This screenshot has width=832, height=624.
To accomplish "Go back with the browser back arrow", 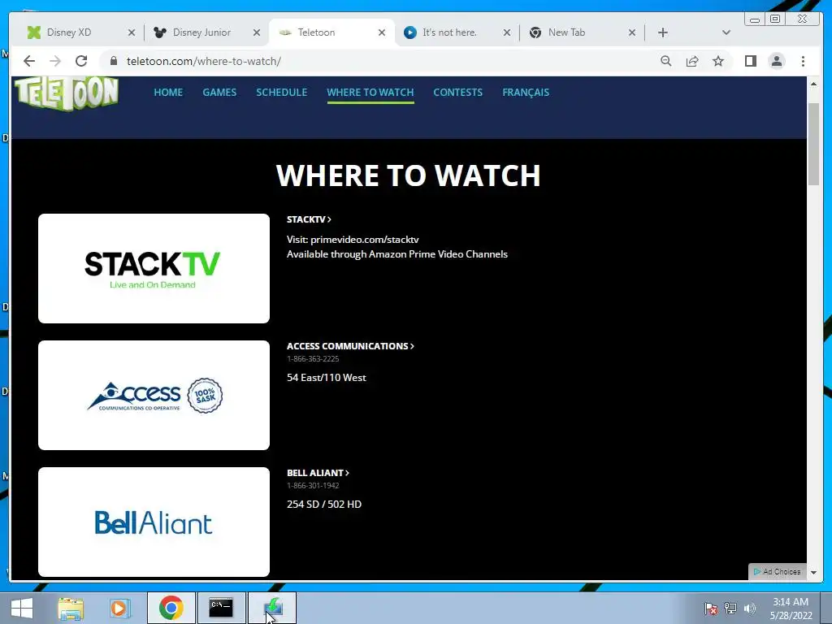I will tap(29, 61).
